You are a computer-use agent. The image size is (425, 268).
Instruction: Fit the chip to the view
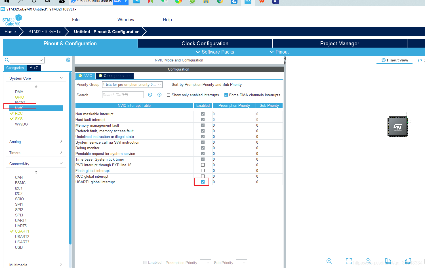point(349,261)
